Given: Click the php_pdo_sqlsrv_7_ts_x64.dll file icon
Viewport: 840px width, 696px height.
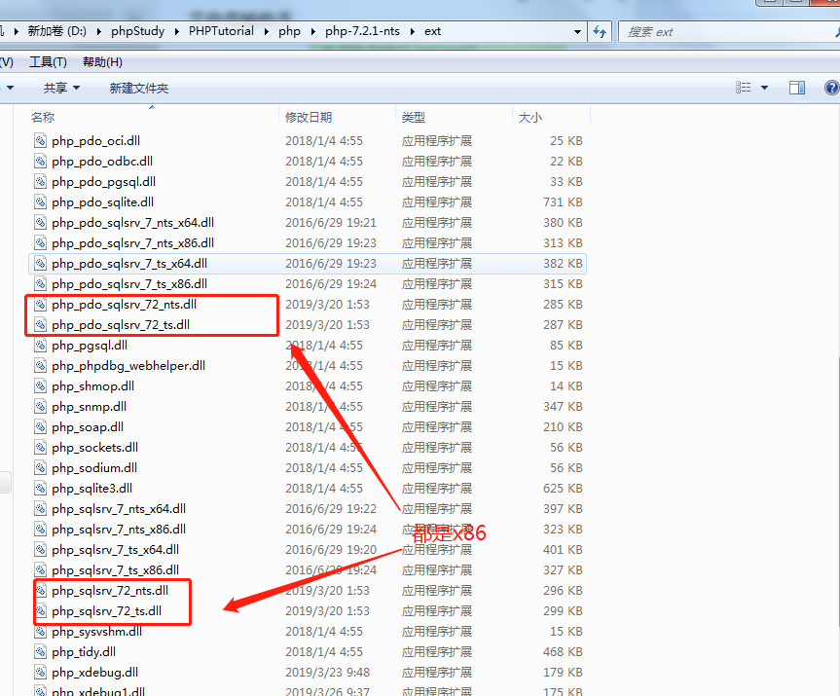Looking at the screenshot, I should pyautogui.click(x=40, y=264).
